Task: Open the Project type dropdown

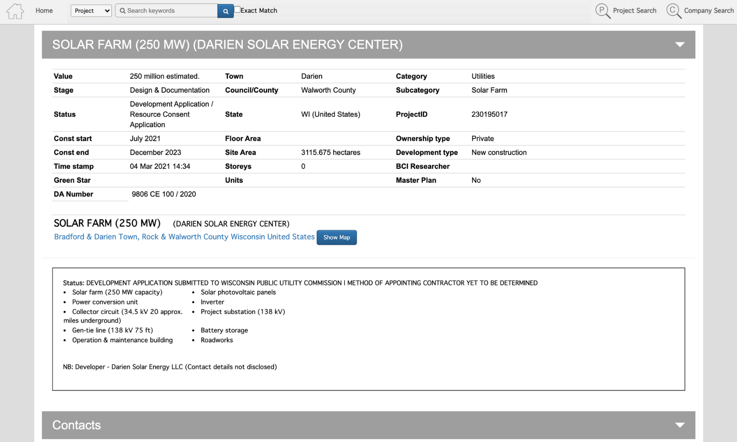Action: click(x=91, y=10)
